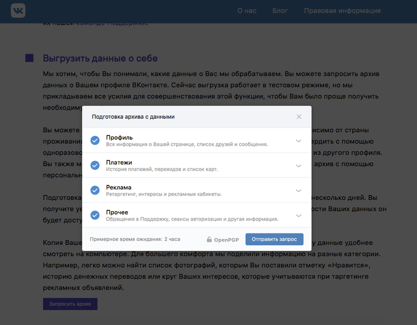Image resolution: width=417 pixels, height=325 pixels.
Task: Uncheck the Реклама checkbox
Action: point(95,190)
